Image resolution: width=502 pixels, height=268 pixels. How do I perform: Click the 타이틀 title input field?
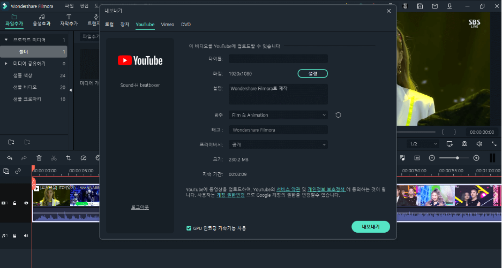tap(278, 59)
